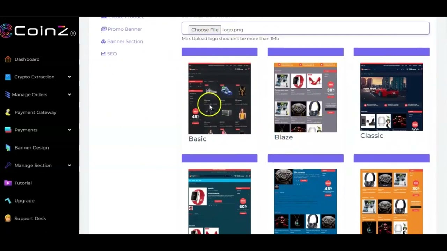Select the Blaze theme thumbnail

(306, 98)
